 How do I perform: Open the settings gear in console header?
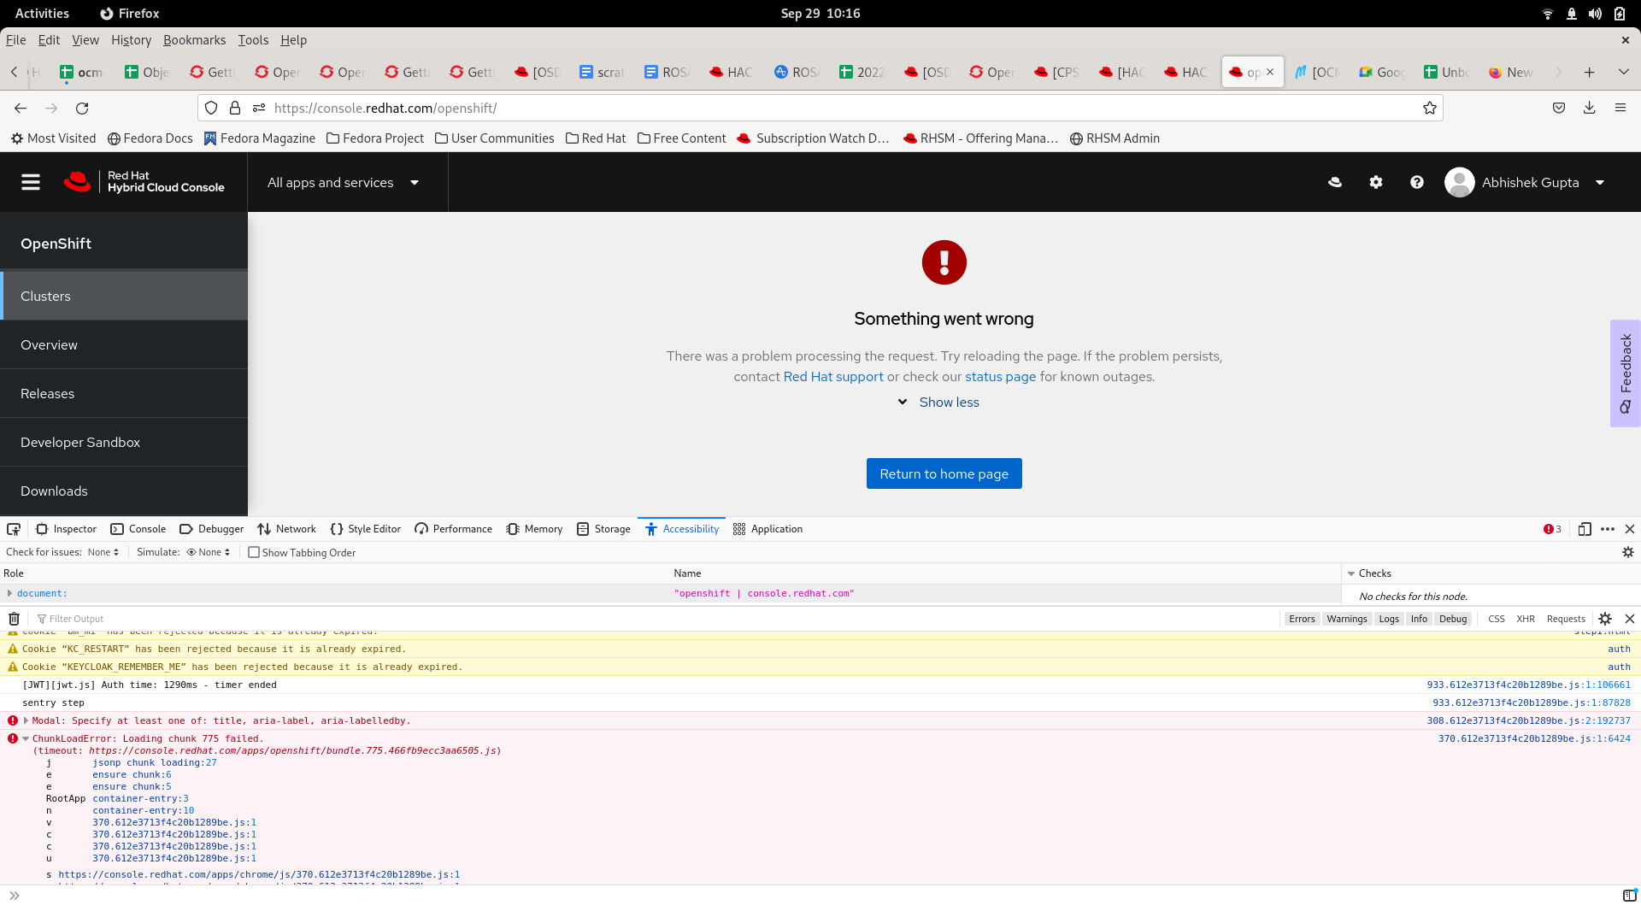[x=1376, y=182]
